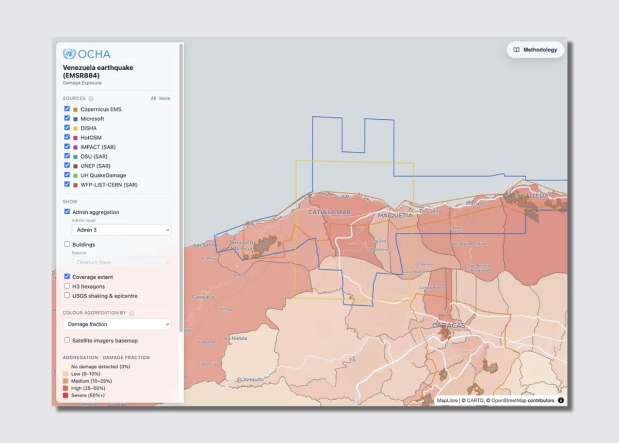Click the UH QuakeDamage green swatch
Screen dimensions: 619x443
75,176
